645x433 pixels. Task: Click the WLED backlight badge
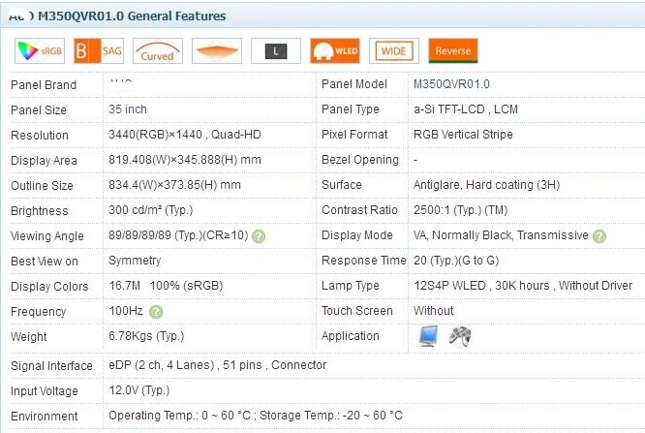335,51
